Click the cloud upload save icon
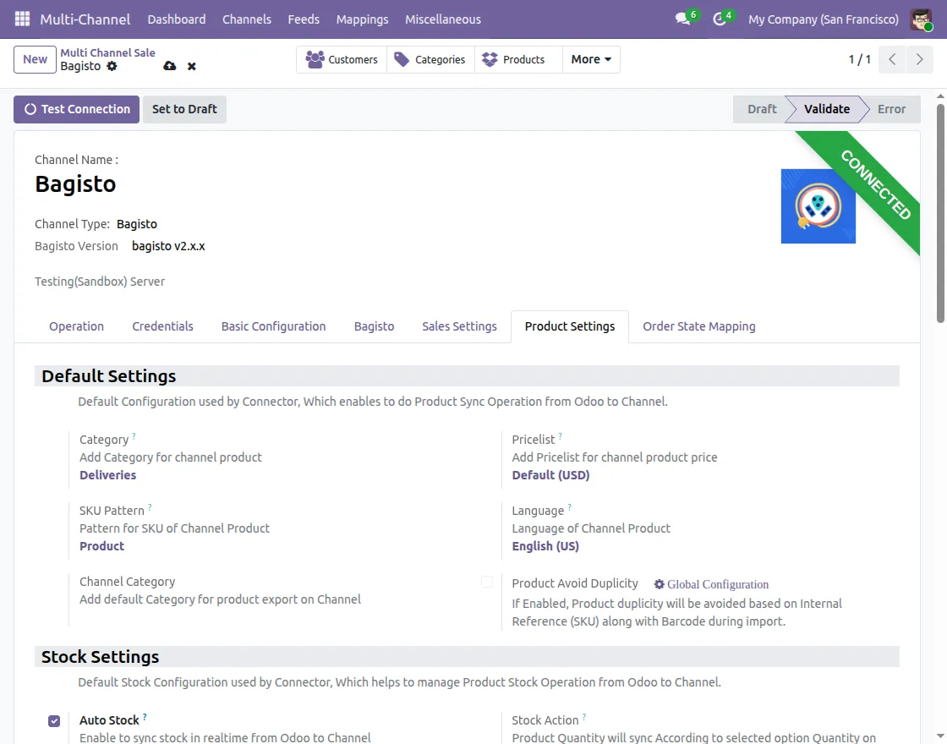The image size is (947, 744). (x=170, y=66)
